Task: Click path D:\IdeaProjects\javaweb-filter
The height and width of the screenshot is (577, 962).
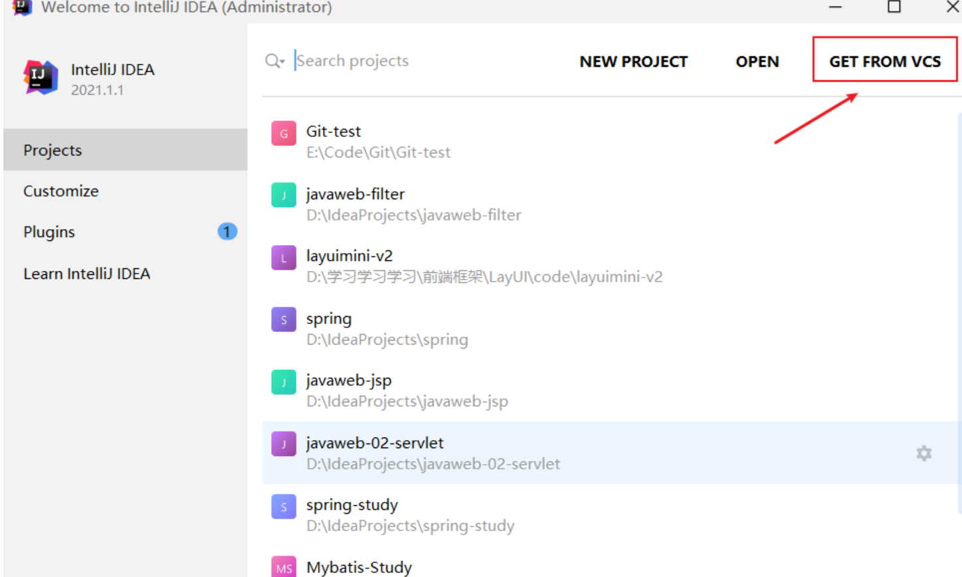Action: click(x=413, y=215)
